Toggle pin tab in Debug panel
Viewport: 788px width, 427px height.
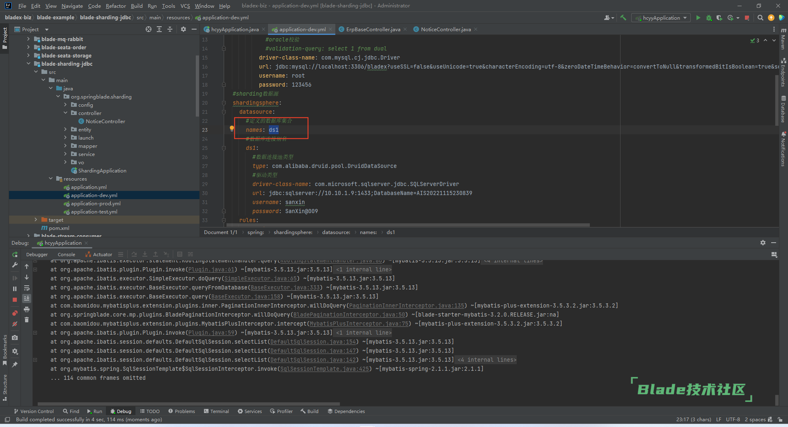15,364
